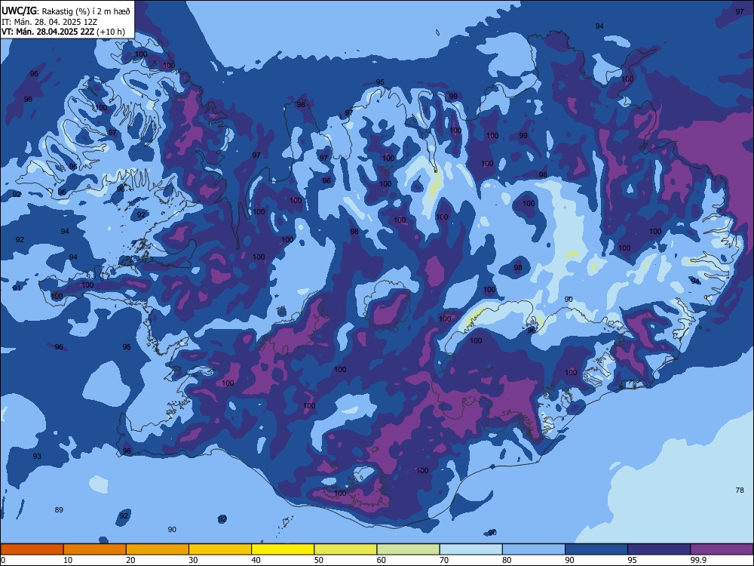Click the '93' value off the southwest coast
Viewport: 754px width, 566px height.
pyautogui.click(x=37, y=456)
